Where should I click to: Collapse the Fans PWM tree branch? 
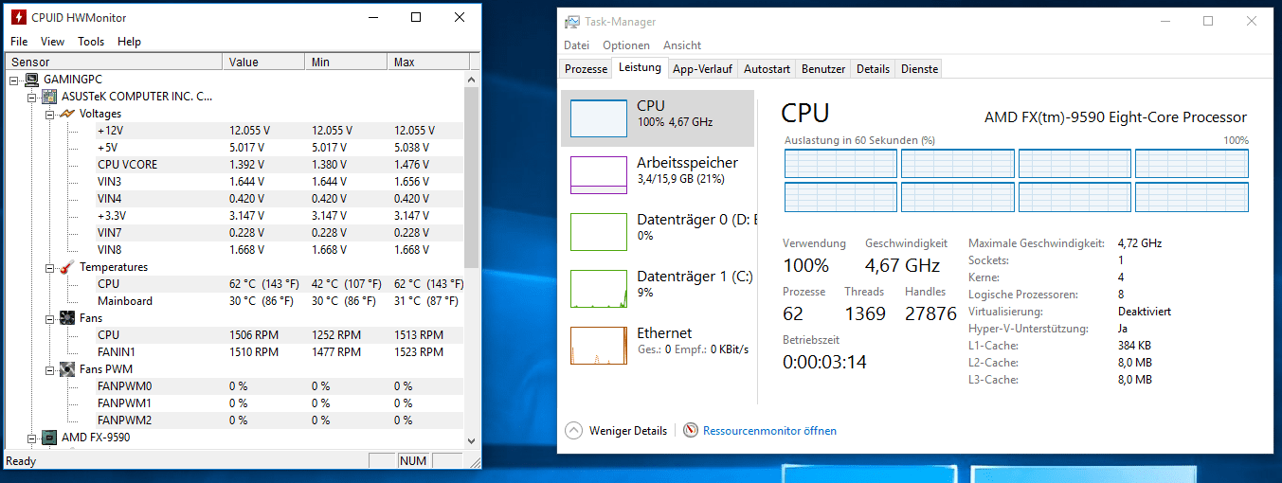point(49,369)
